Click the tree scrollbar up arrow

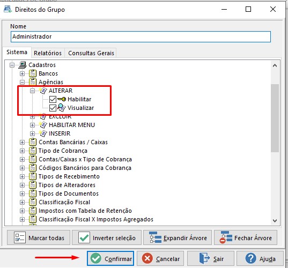(275, 65)
